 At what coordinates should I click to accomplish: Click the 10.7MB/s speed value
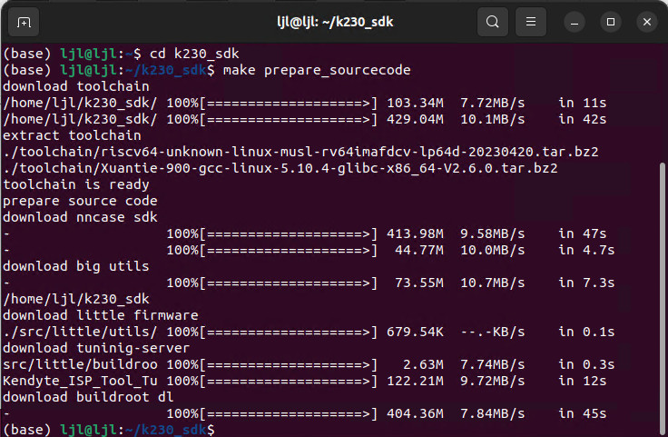[x=493, y=283]
